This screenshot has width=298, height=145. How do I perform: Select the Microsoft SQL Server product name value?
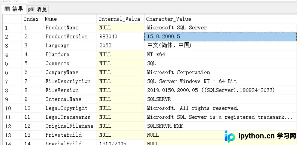(220, 28)
